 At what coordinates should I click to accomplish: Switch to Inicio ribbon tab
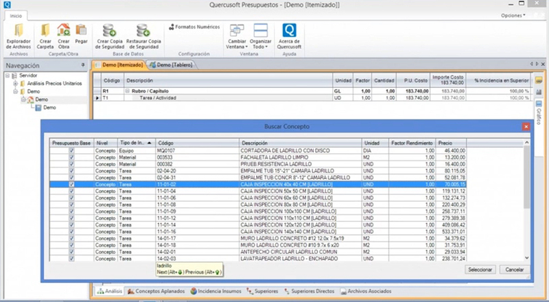[x=16, y=16]
